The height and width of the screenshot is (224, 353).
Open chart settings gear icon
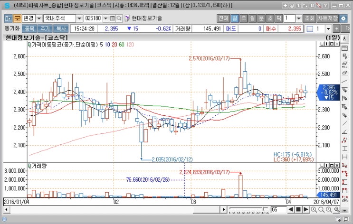343,18
